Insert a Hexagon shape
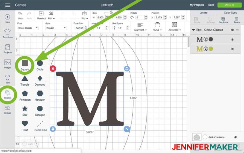Viewport: 244px width, 153px height. coord(40,96)
